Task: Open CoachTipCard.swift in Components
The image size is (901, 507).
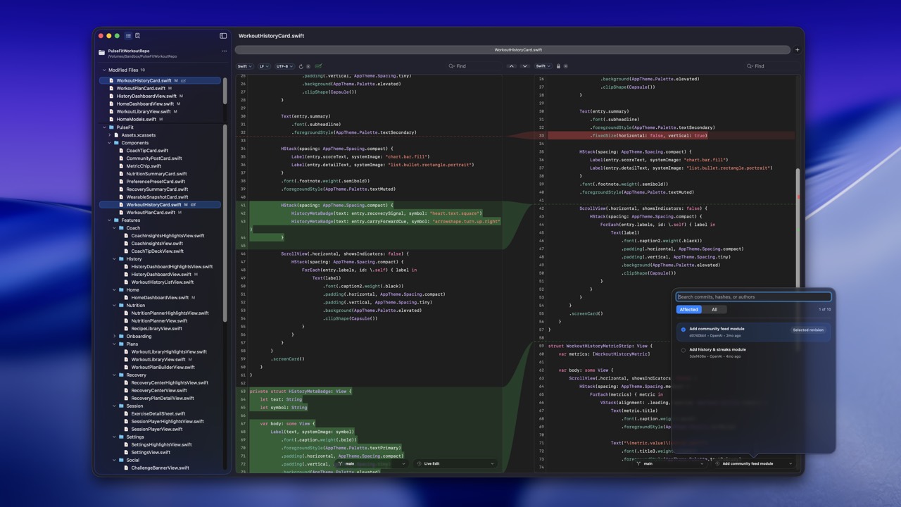Action: click(147, 151)
